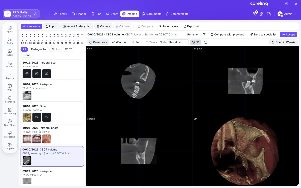
Task: Open the Communicate tab
Action: (177, 14)
